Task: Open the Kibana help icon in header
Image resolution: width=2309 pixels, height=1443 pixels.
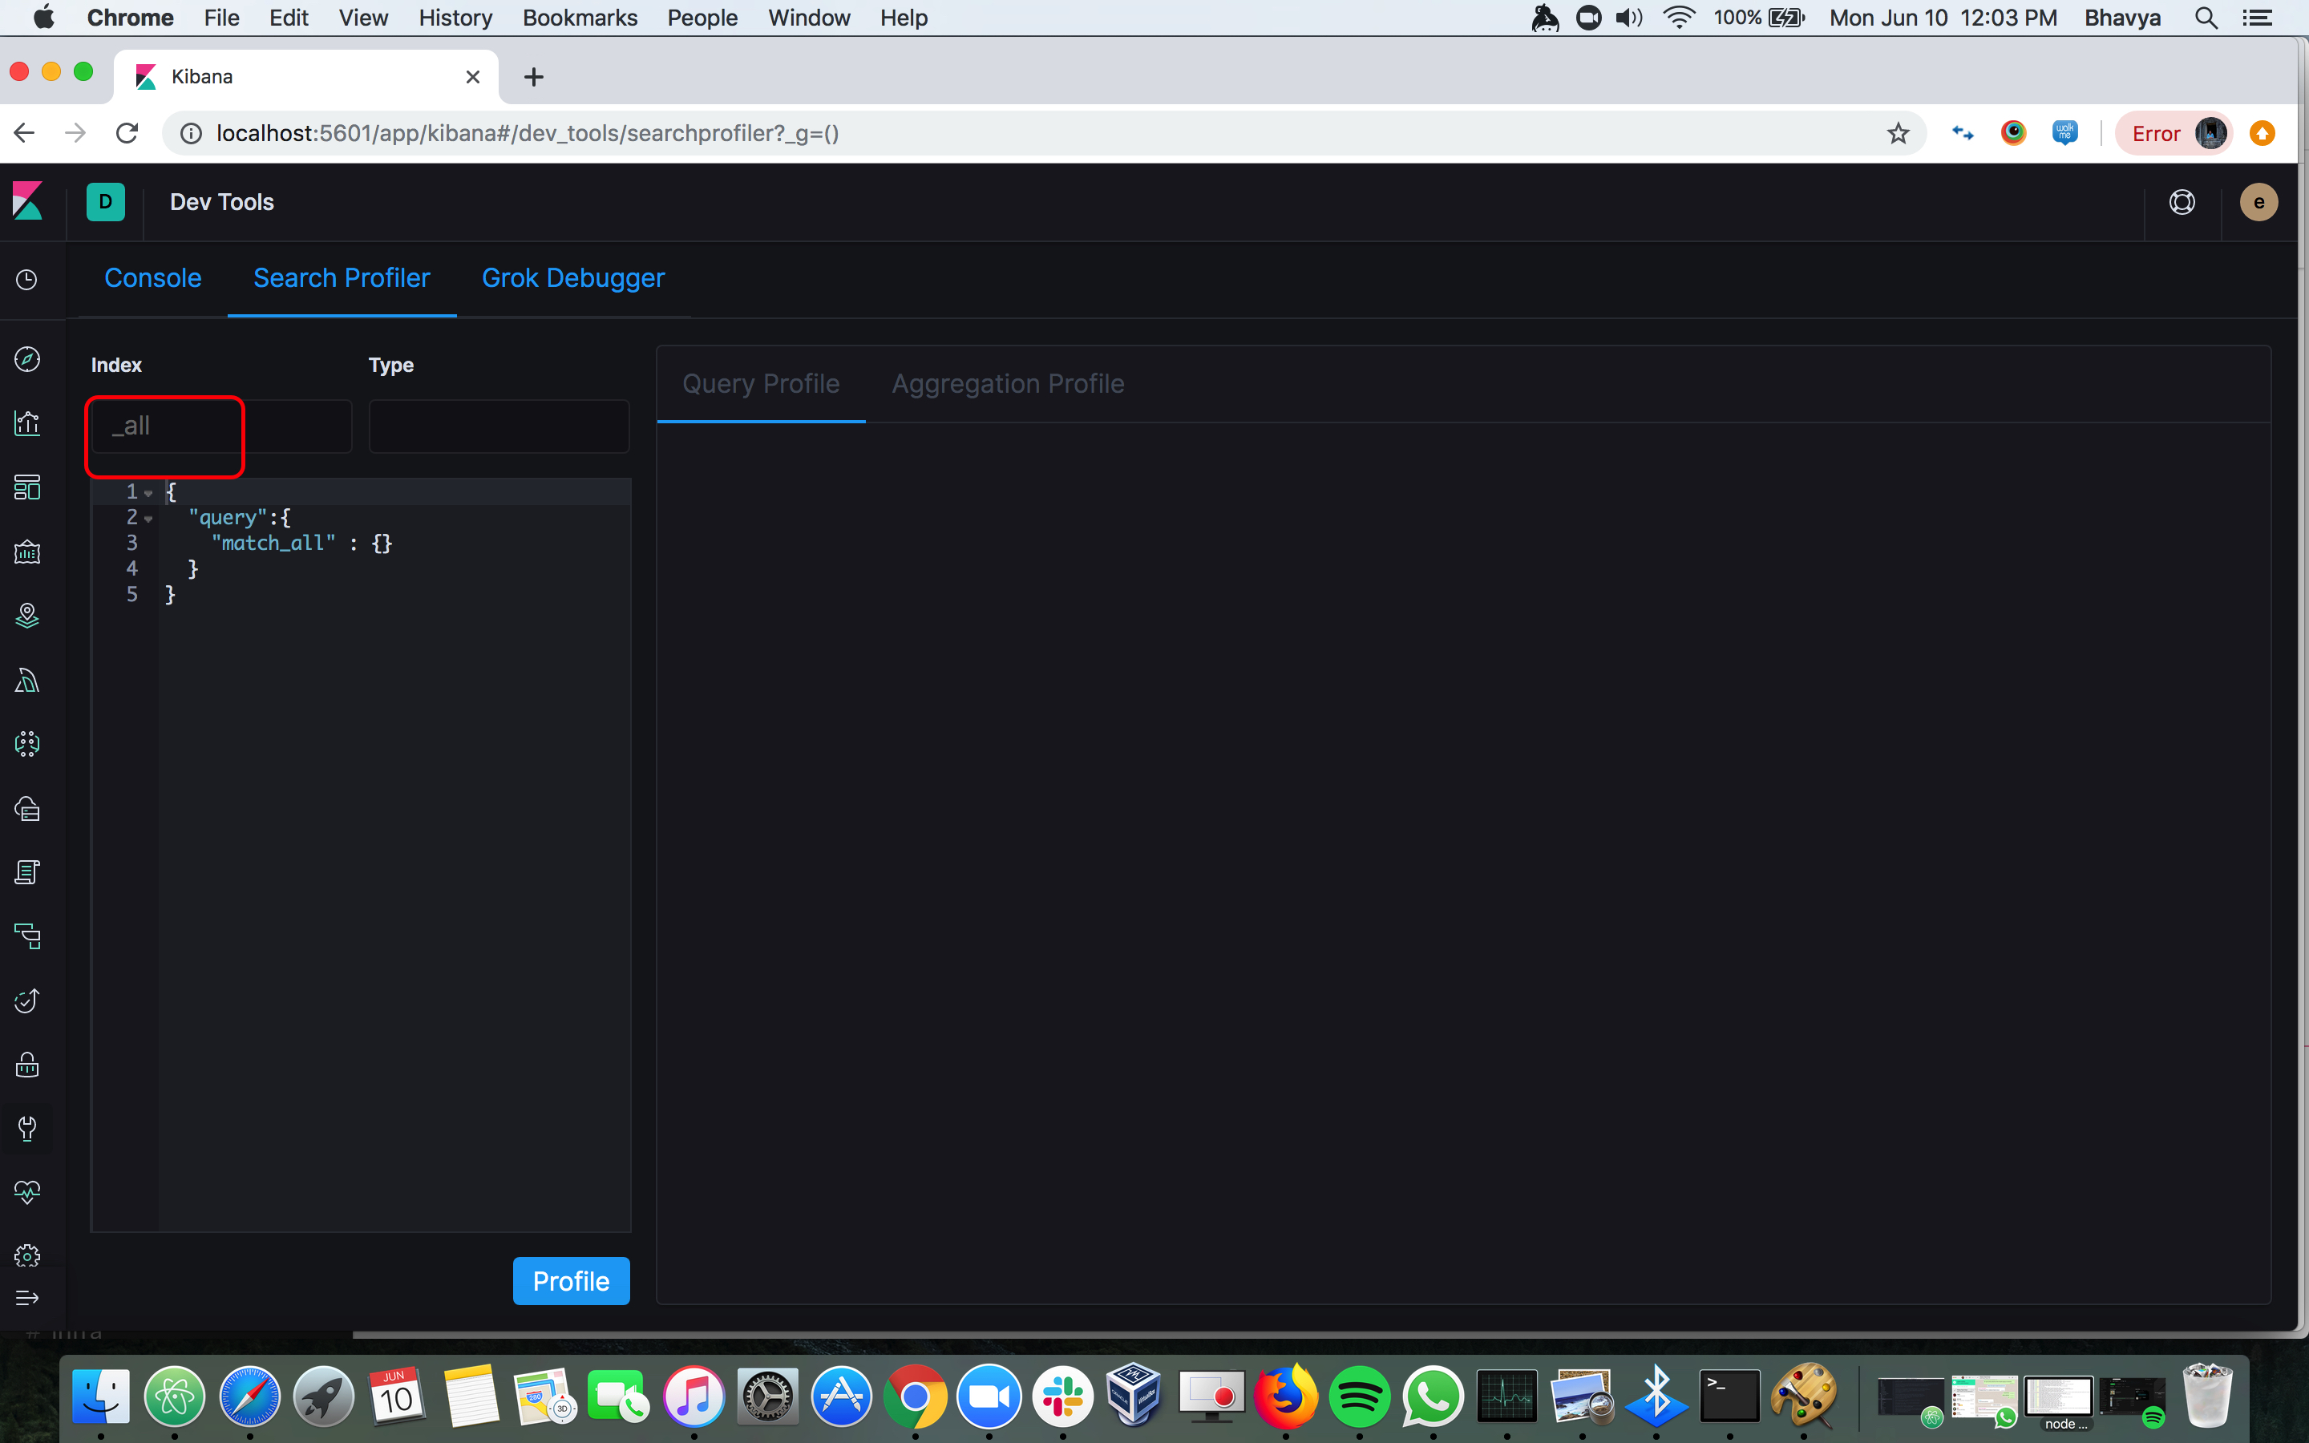Action: tap(2182, 201)
